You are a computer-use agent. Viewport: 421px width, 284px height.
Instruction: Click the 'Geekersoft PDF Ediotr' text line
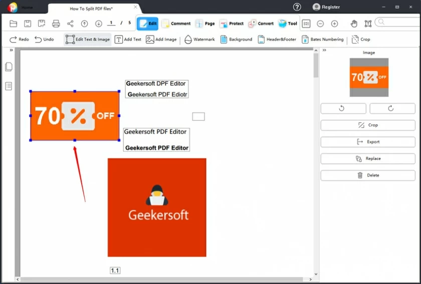[157, 94]
